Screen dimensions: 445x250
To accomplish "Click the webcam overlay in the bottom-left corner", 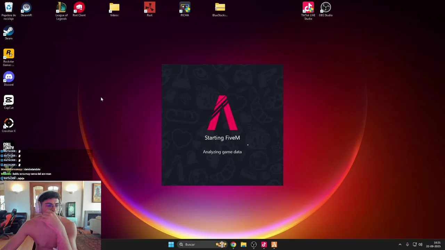I will pos(50,215).
